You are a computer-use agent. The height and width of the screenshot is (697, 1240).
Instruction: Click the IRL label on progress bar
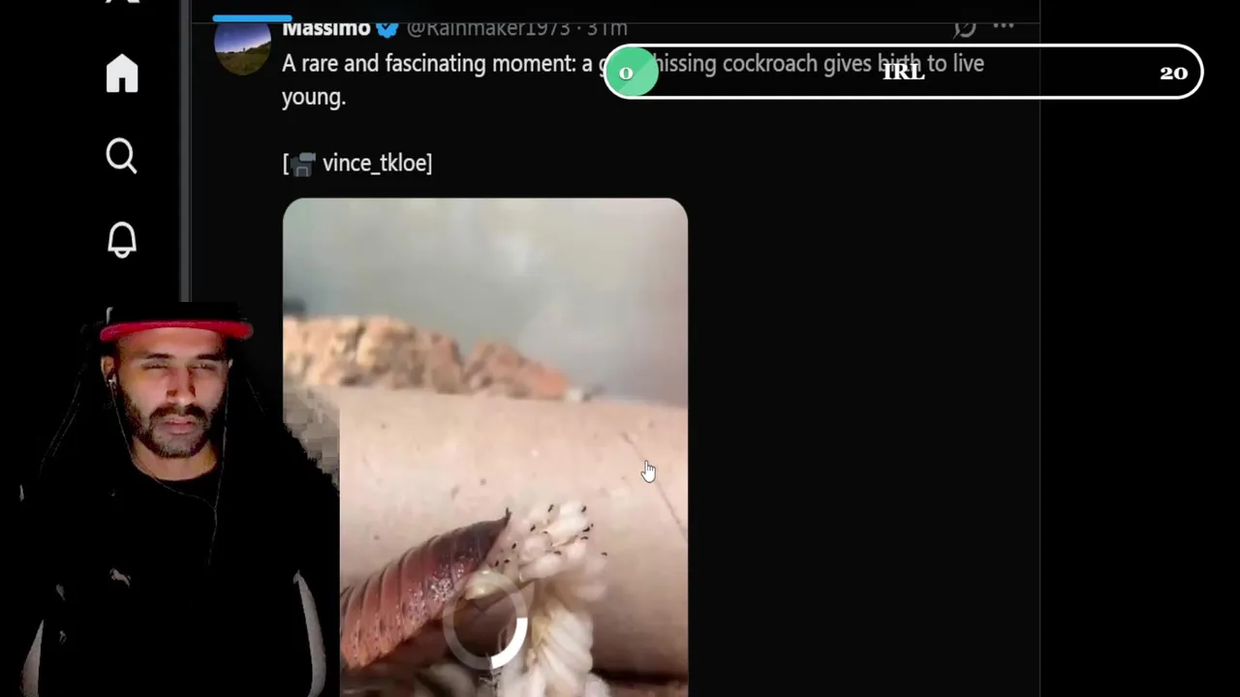pyautogui.click(x=903, y=73)
